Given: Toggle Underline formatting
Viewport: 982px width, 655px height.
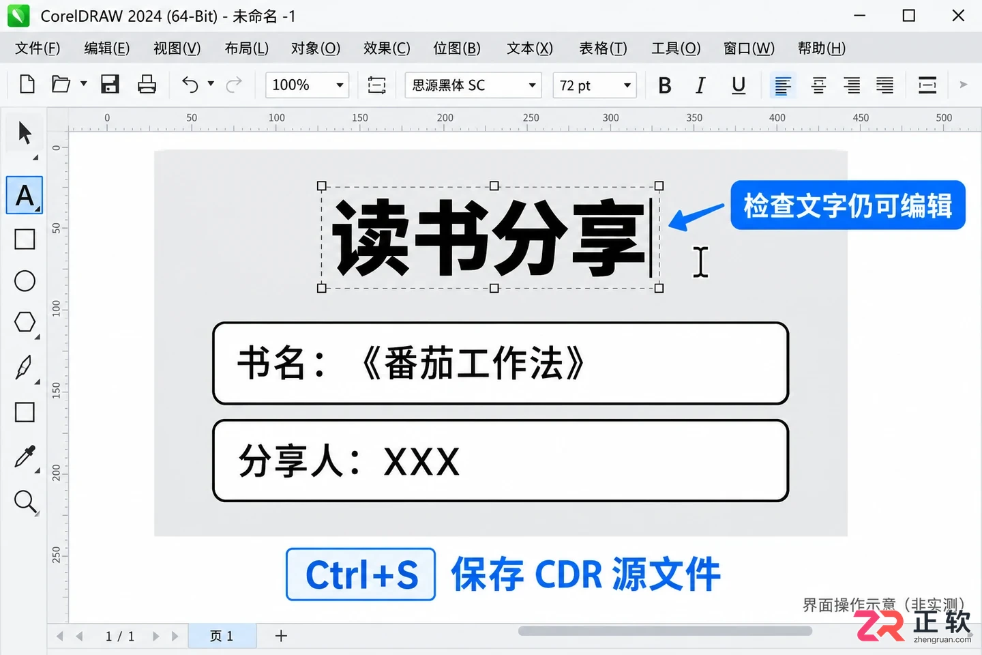Looking at the screenshot, I should click(739, 85).
